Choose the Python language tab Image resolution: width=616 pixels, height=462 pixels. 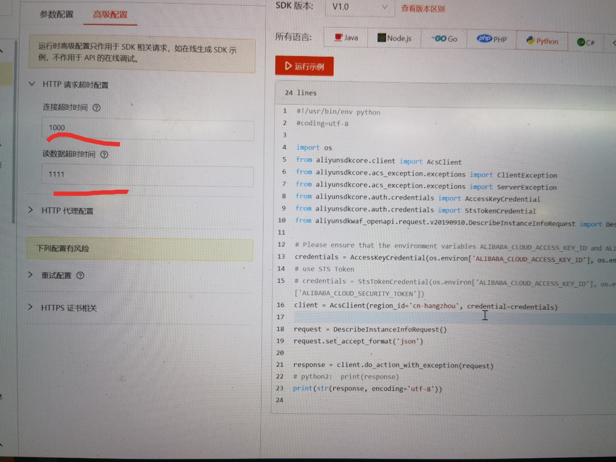pyautogui.click(x=542, y=41)
